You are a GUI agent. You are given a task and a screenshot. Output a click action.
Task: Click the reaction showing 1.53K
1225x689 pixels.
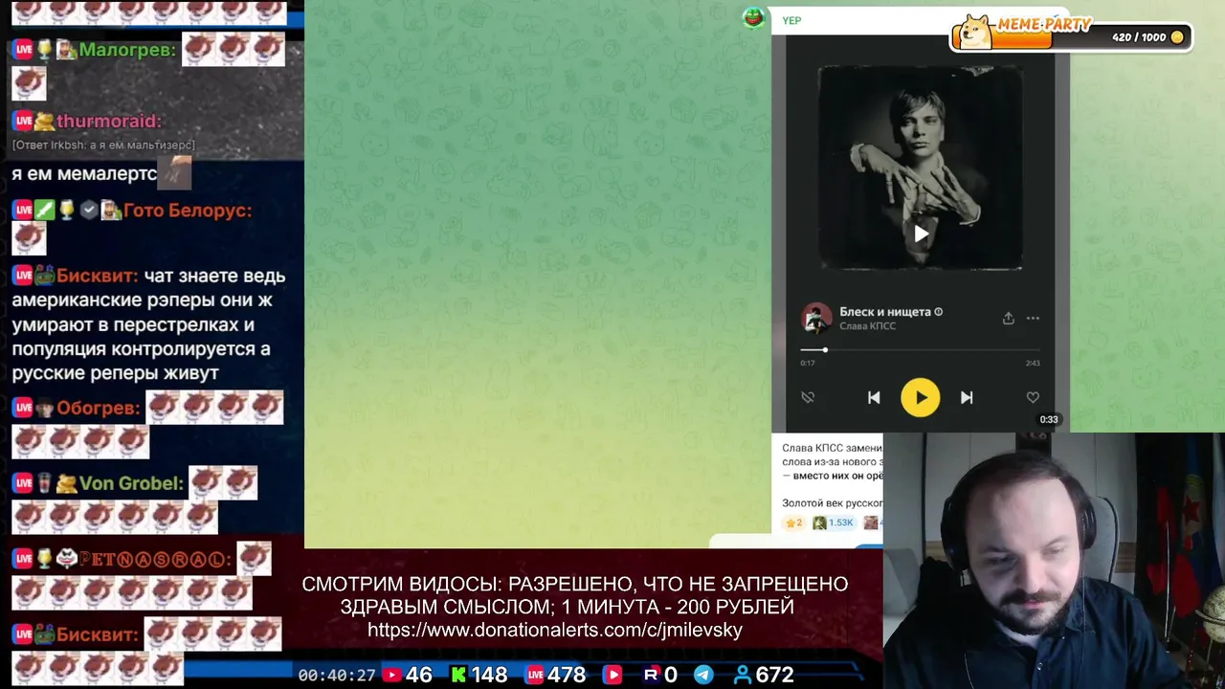(833, 522)
